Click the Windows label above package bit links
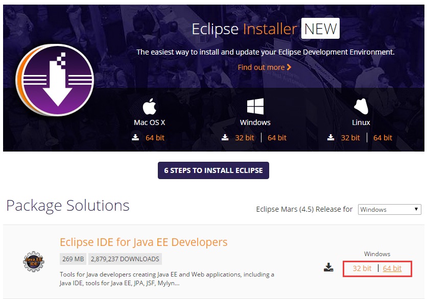The height and width of the screenshot is (299, 427). (x=377, y=254)
